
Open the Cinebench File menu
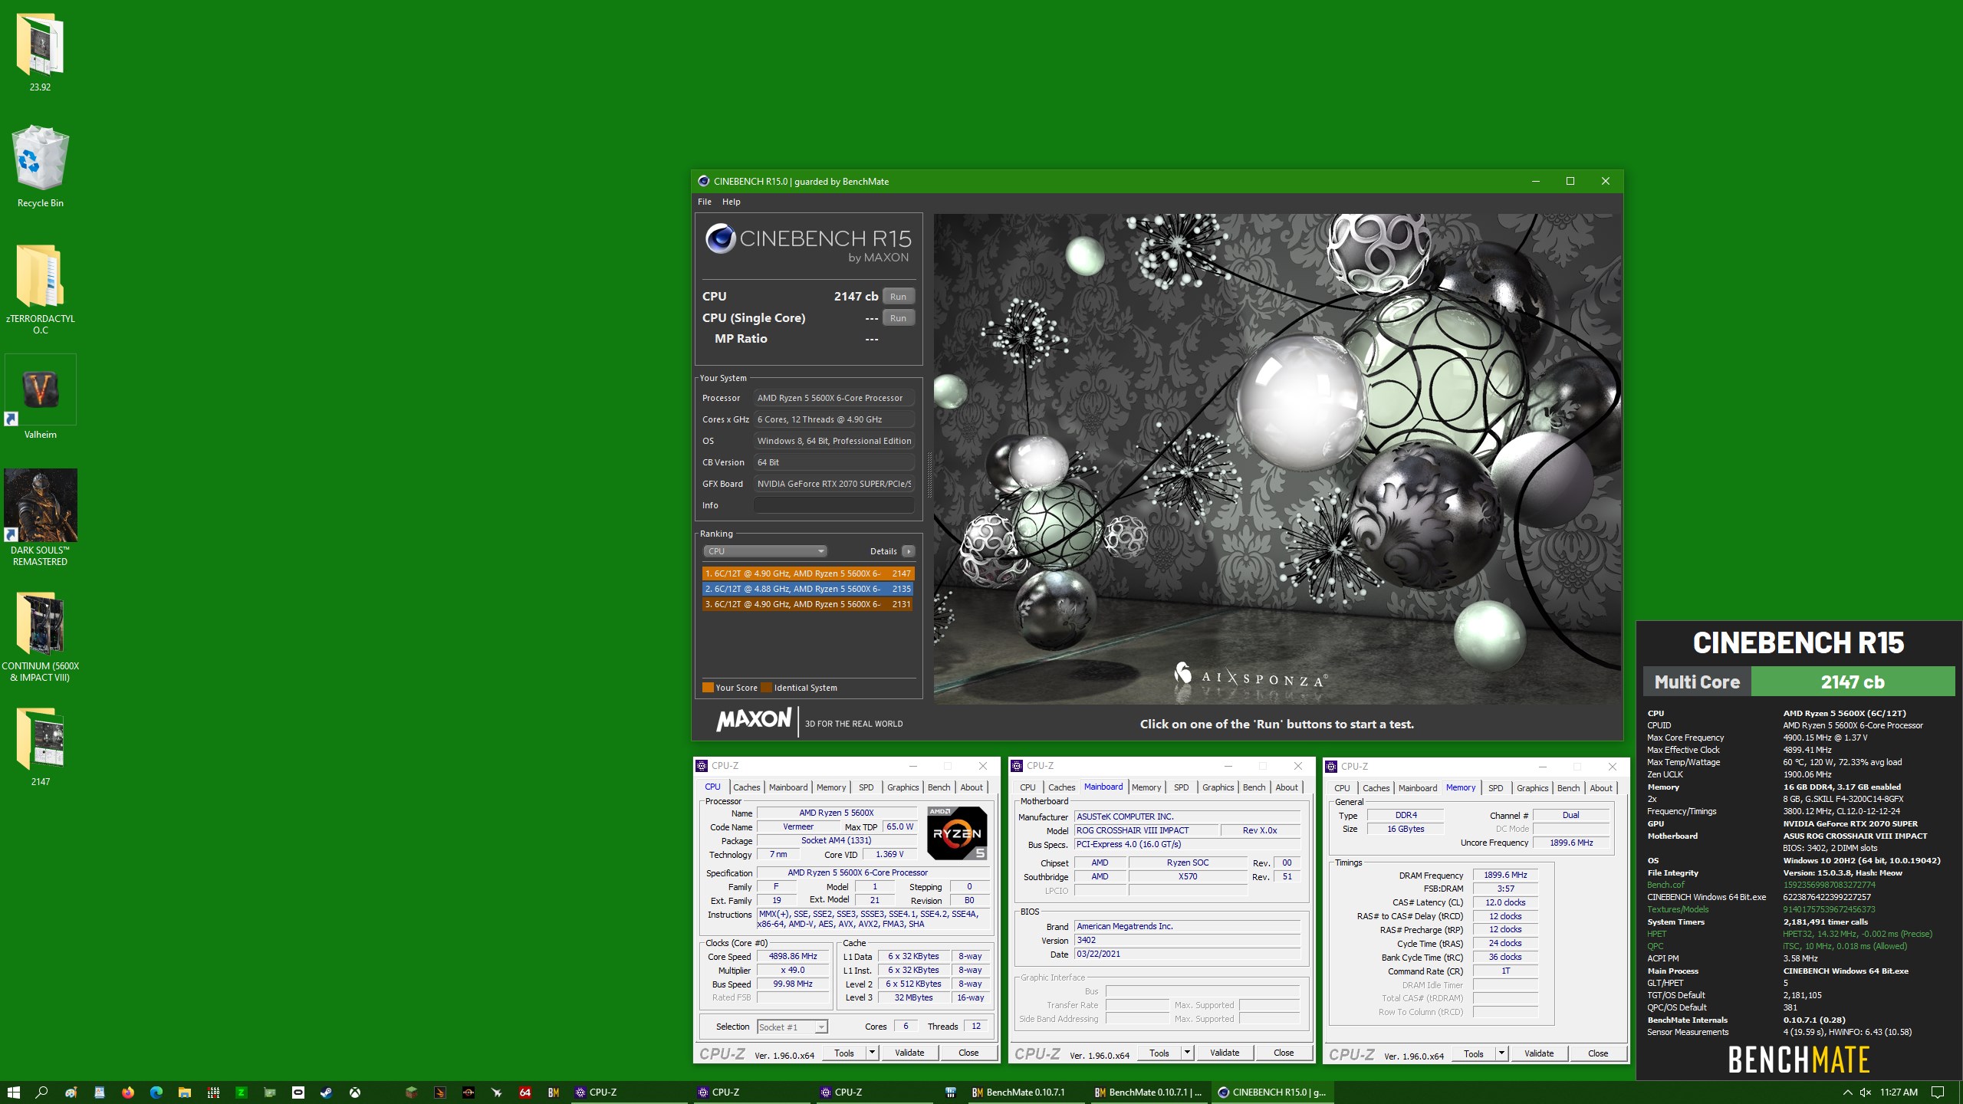(x=704, y=202)
